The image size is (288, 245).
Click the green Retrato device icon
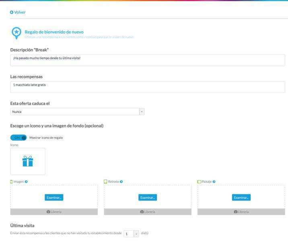[106, 182]
